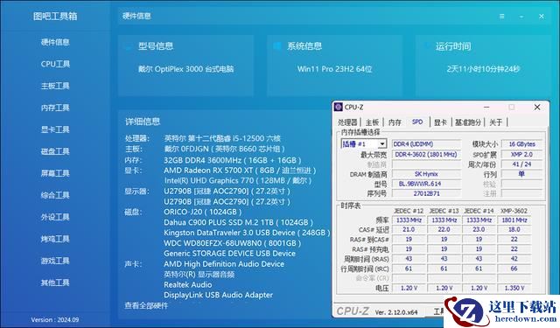Switch to CPU-Z 处理器 tab
This screenshot has height=328, width=560.
tap(347, 122)
